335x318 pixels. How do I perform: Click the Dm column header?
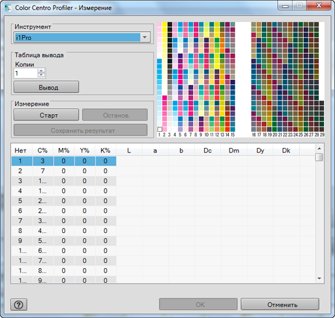[x=234, y=151]
